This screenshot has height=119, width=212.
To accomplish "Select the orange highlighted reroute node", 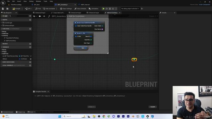I will pyautogui.click(x=134, y=59).
